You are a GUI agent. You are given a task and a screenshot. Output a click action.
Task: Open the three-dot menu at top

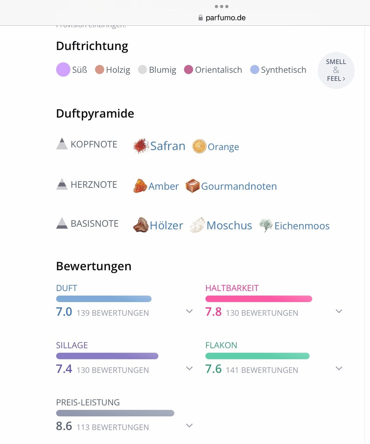(x=221, y=7)
